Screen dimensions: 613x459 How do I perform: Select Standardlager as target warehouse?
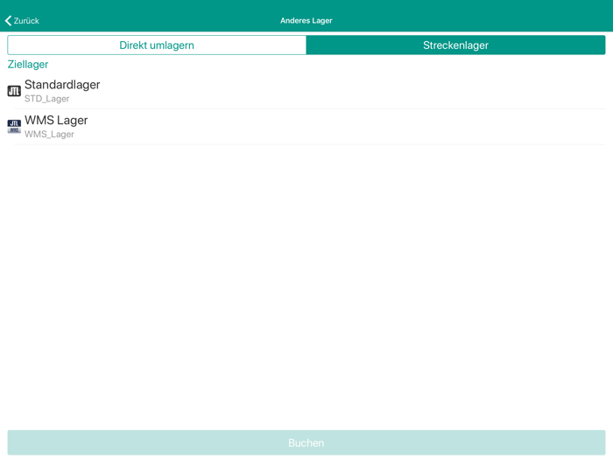[306, 91]
